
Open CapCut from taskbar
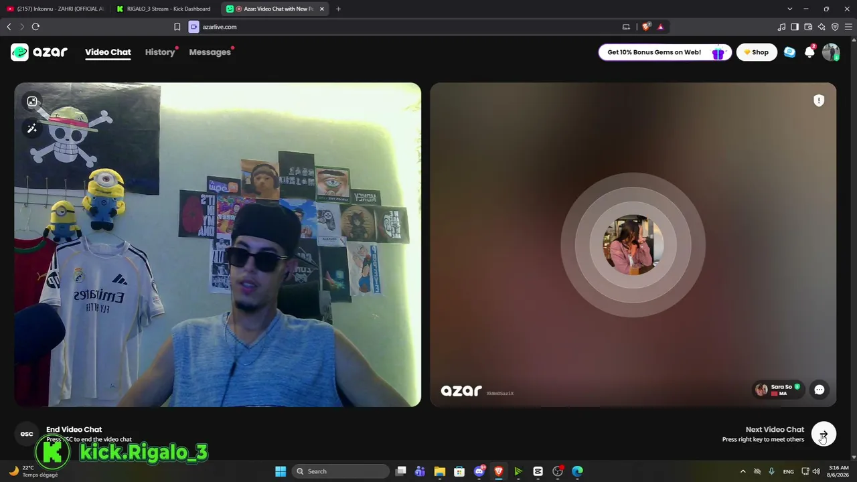(x=538, y=471)
